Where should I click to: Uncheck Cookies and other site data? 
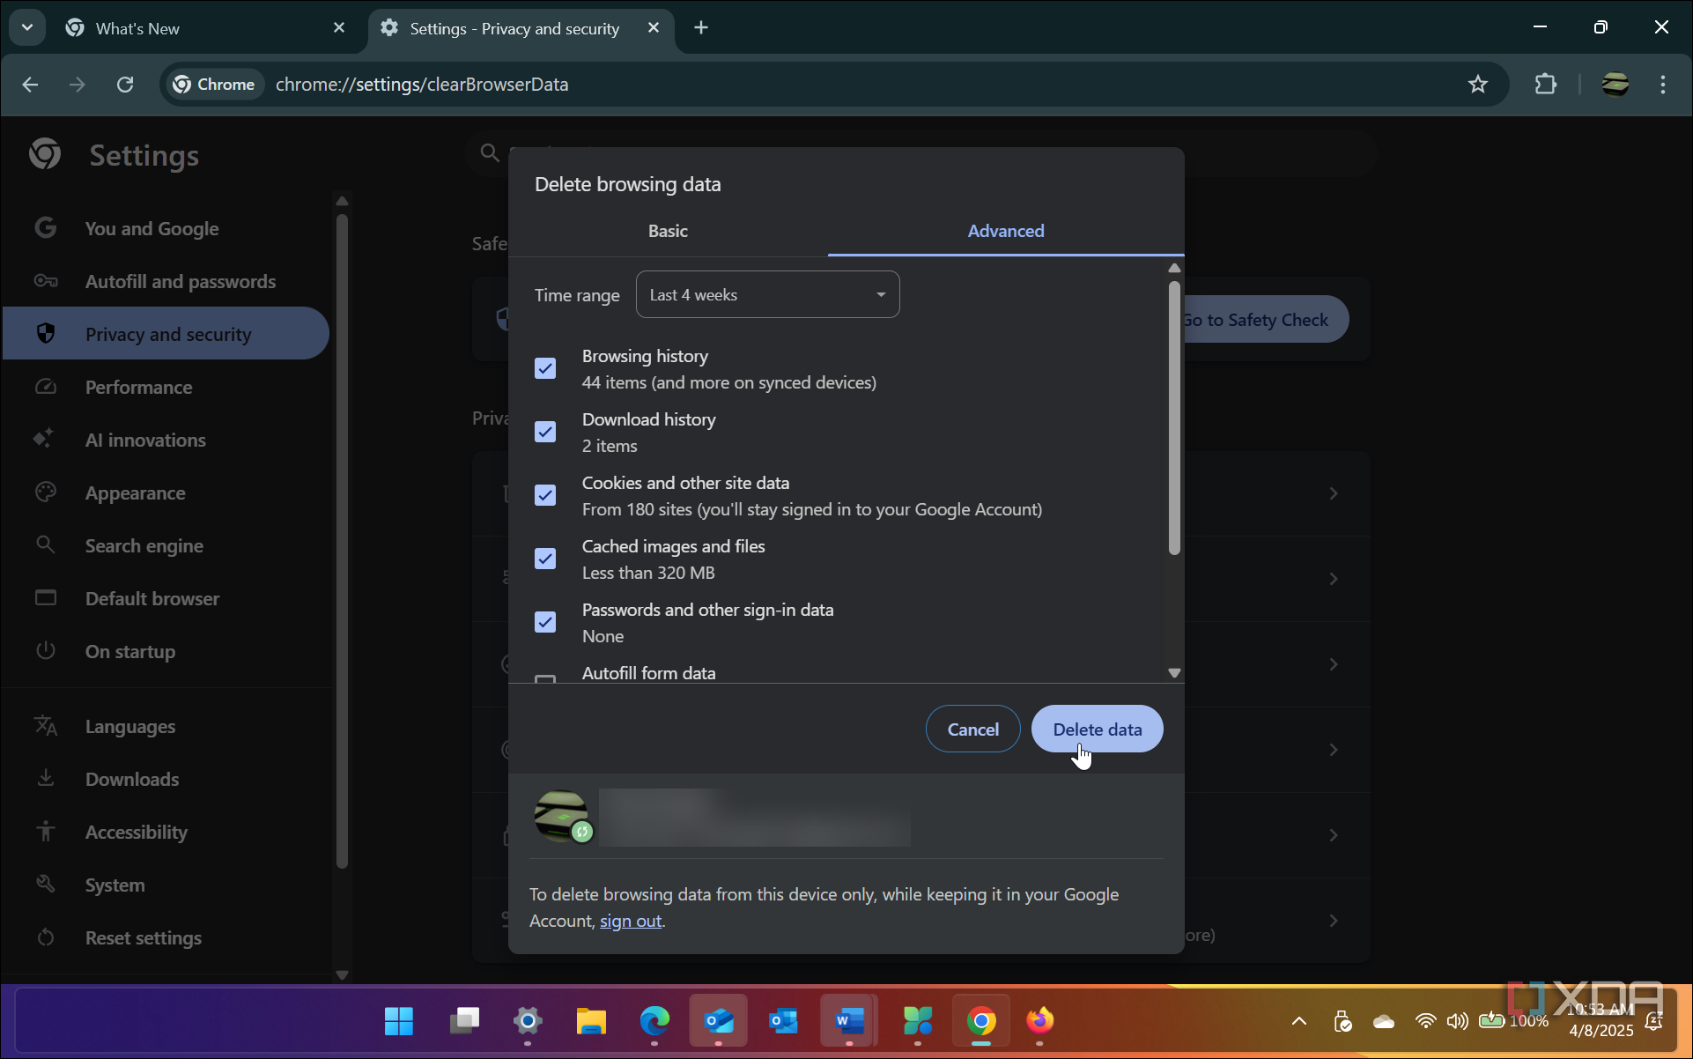[x=545, y=495]
